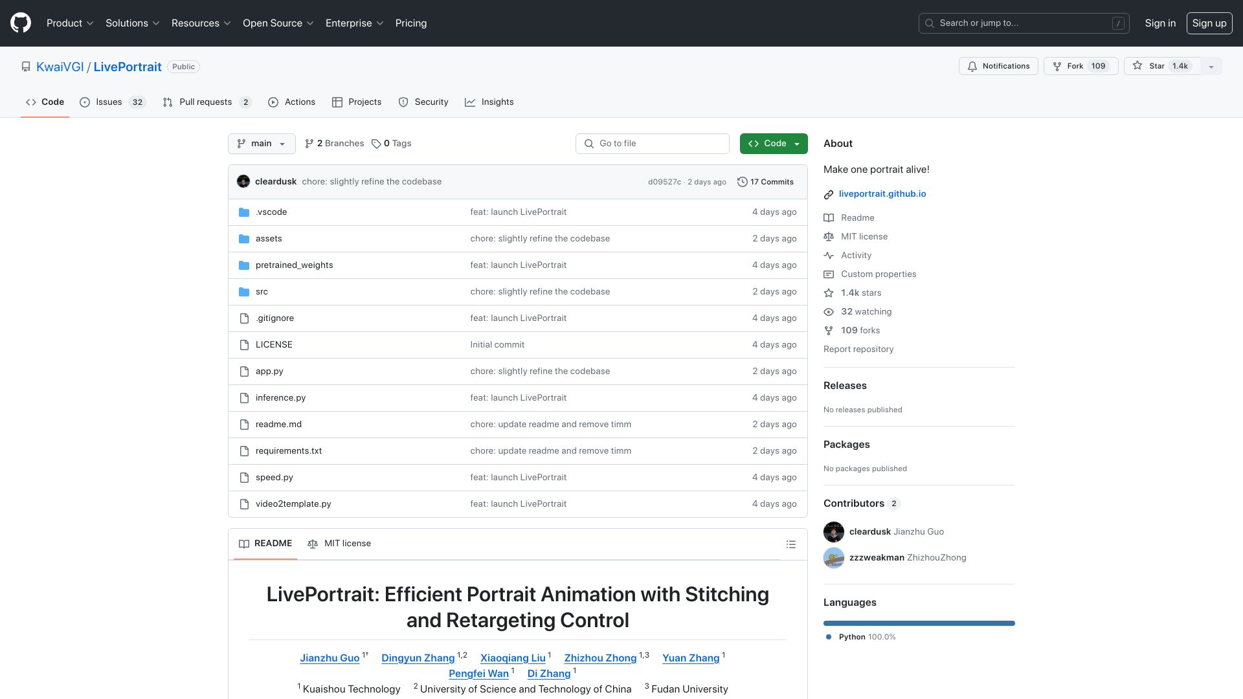Click the assets folder icon
The height and width of the screenshot is (699, 1243).
(x=244, y=239)
